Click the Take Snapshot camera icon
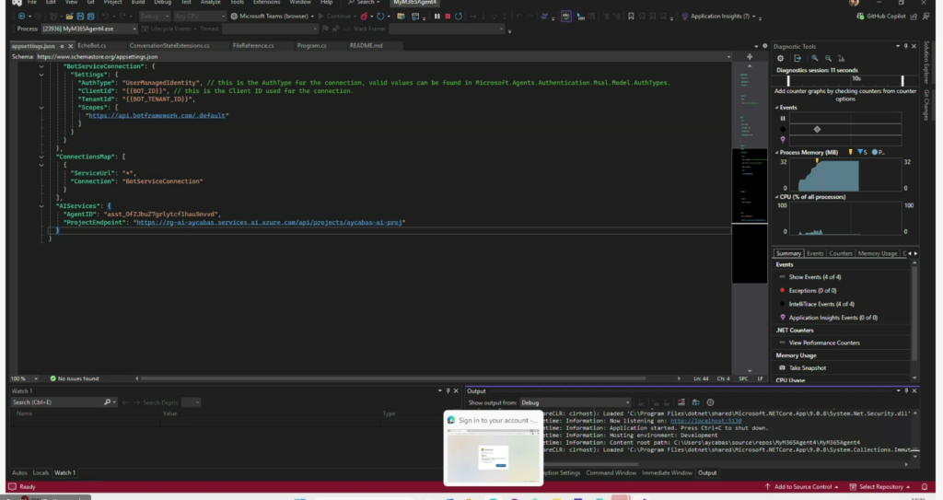The width and height of the screenshot is (943, 500). point(782,367)
